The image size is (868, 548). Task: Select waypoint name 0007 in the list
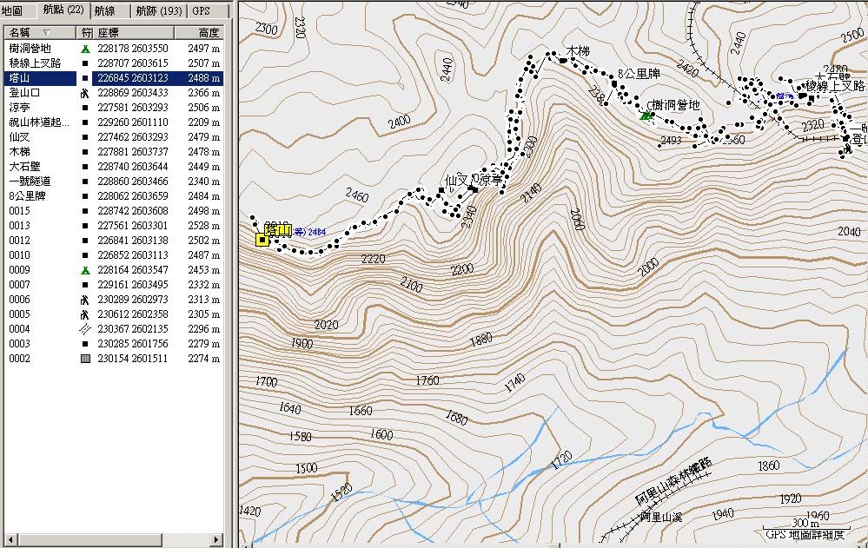pos(19,285)
